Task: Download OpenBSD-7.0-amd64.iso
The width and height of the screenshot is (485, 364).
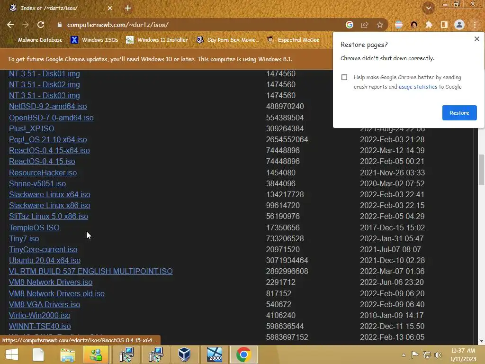Action: click(51, 118)
